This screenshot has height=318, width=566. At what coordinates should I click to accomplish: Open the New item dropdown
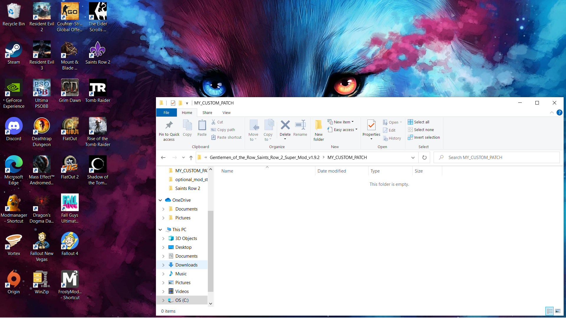[340, 122]
